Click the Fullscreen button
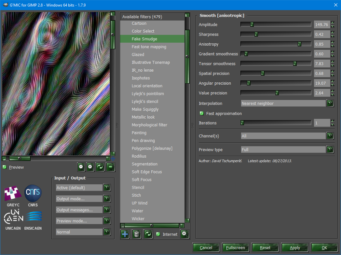 click(236, 248)
